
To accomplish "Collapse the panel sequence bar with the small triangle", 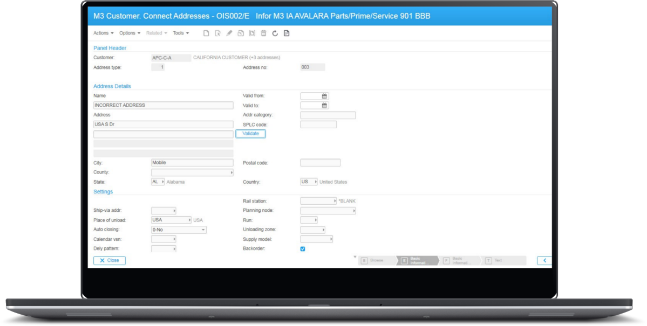I will pyautogui.click(x=354, y=256).
